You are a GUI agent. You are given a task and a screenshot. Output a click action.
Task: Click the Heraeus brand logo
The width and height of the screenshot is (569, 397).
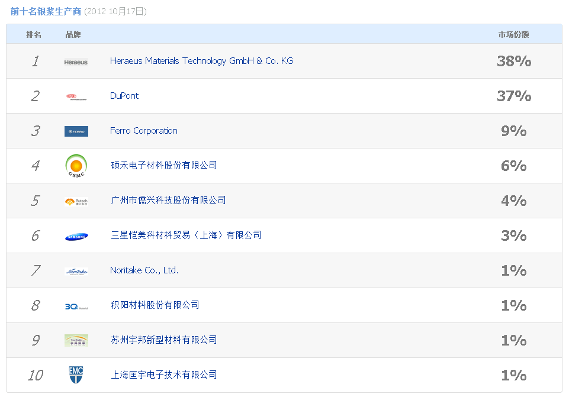click(x=76, y=62)
